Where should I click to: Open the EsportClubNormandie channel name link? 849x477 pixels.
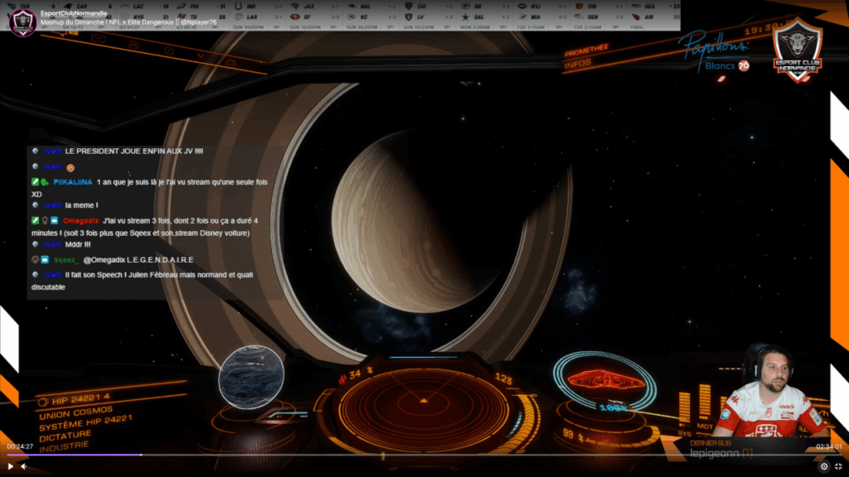point(74,13)
